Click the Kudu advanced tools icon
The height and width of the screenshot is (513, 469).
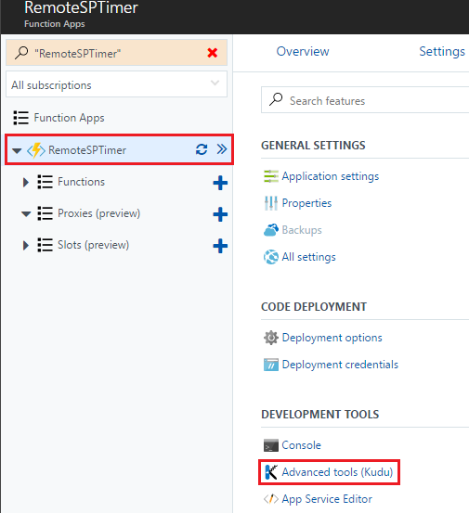[271, 472]
